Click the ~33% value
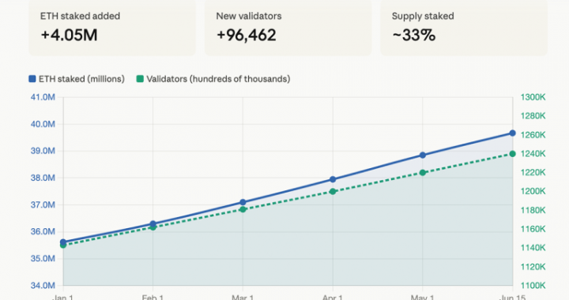 click(x=413, y=36)
